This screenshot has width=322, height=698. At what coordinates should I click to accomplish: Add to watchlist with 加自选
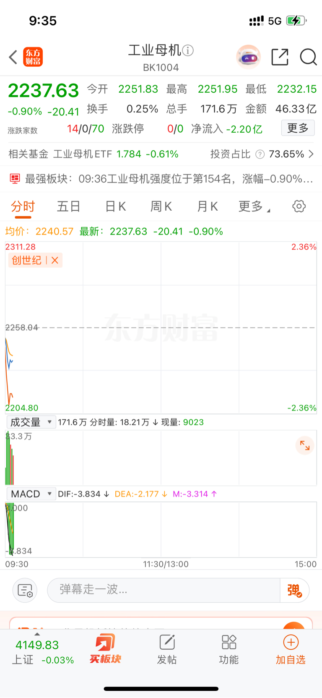(291, 649)
